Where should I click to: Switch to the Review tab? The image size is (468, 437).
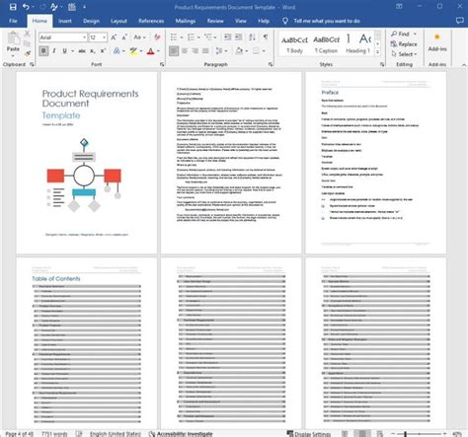click(215, 21)
